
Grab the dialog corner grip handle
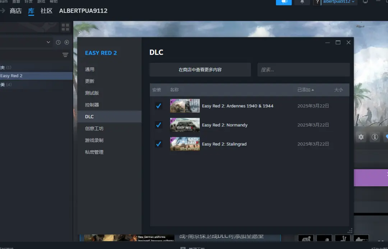(x=350, y=231)
